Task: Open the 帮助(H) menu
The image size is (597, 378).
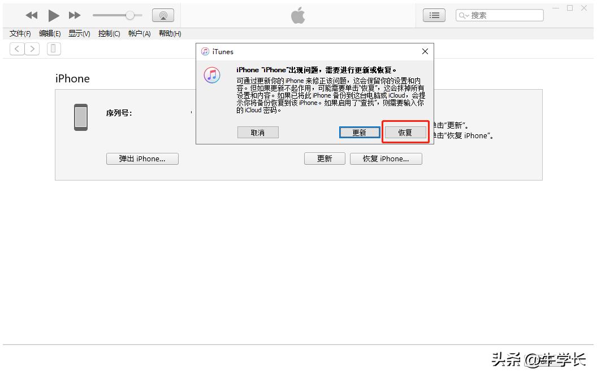Action: [x=170, y=33]
